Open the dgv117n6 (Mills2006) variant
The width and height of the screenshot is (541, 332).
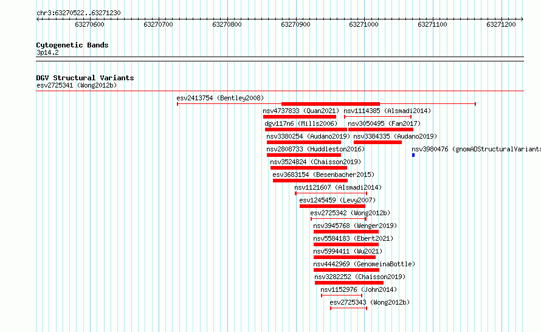point(301,123)
